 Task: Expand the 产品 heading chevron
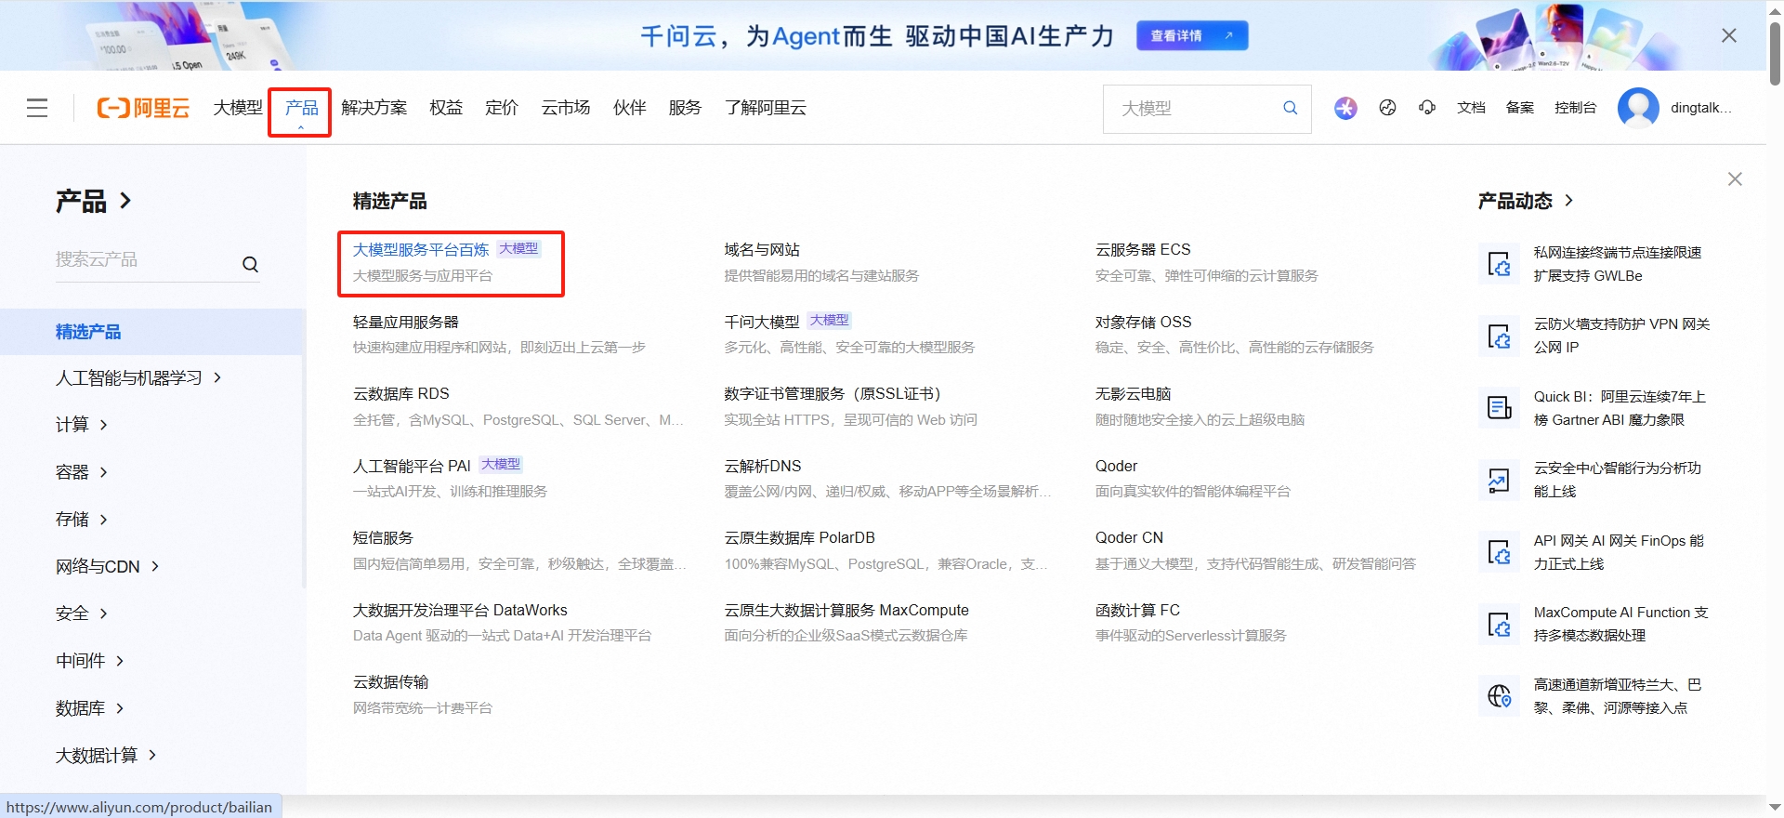pyautogui.click(x=126, y=201)
